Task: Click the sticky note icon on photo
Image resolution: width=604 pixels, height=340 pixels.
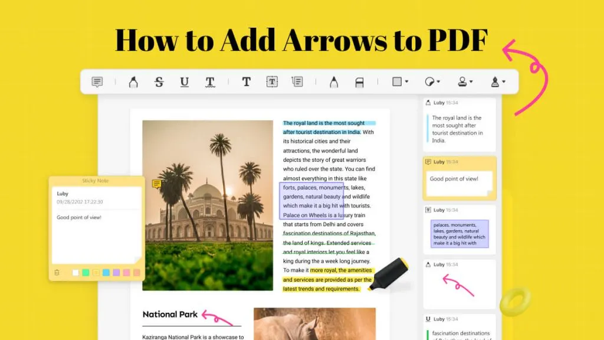Action: coord(156,184)
